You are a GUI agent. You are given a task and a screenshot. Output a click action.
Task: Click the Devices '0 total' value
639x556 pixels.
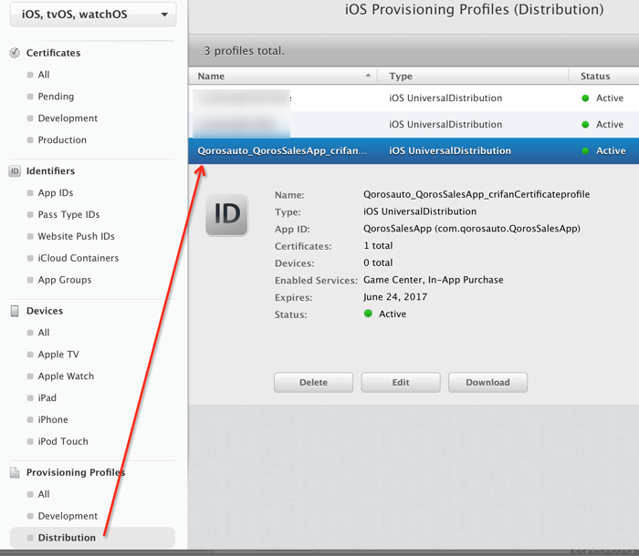378,263
